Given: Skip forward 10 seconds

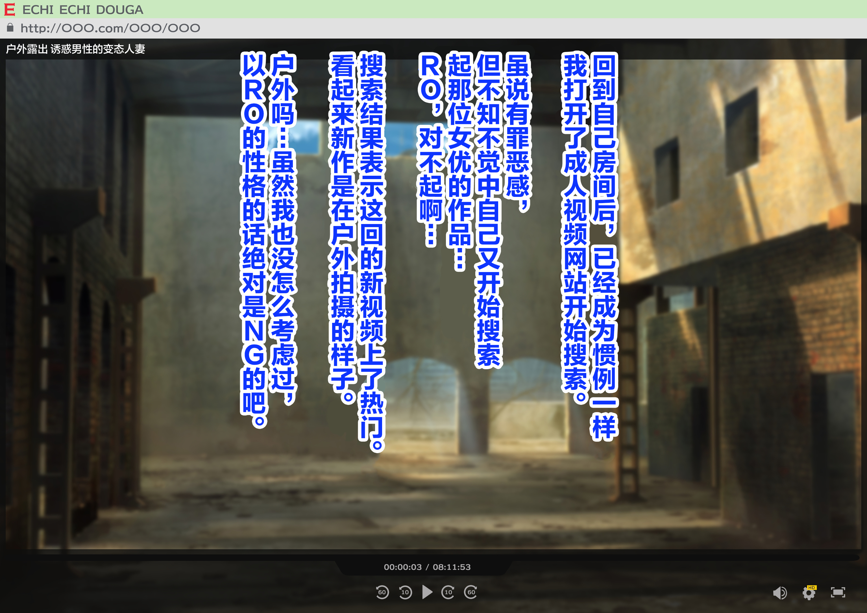Looking at the screenshot, I should point(448,592).
